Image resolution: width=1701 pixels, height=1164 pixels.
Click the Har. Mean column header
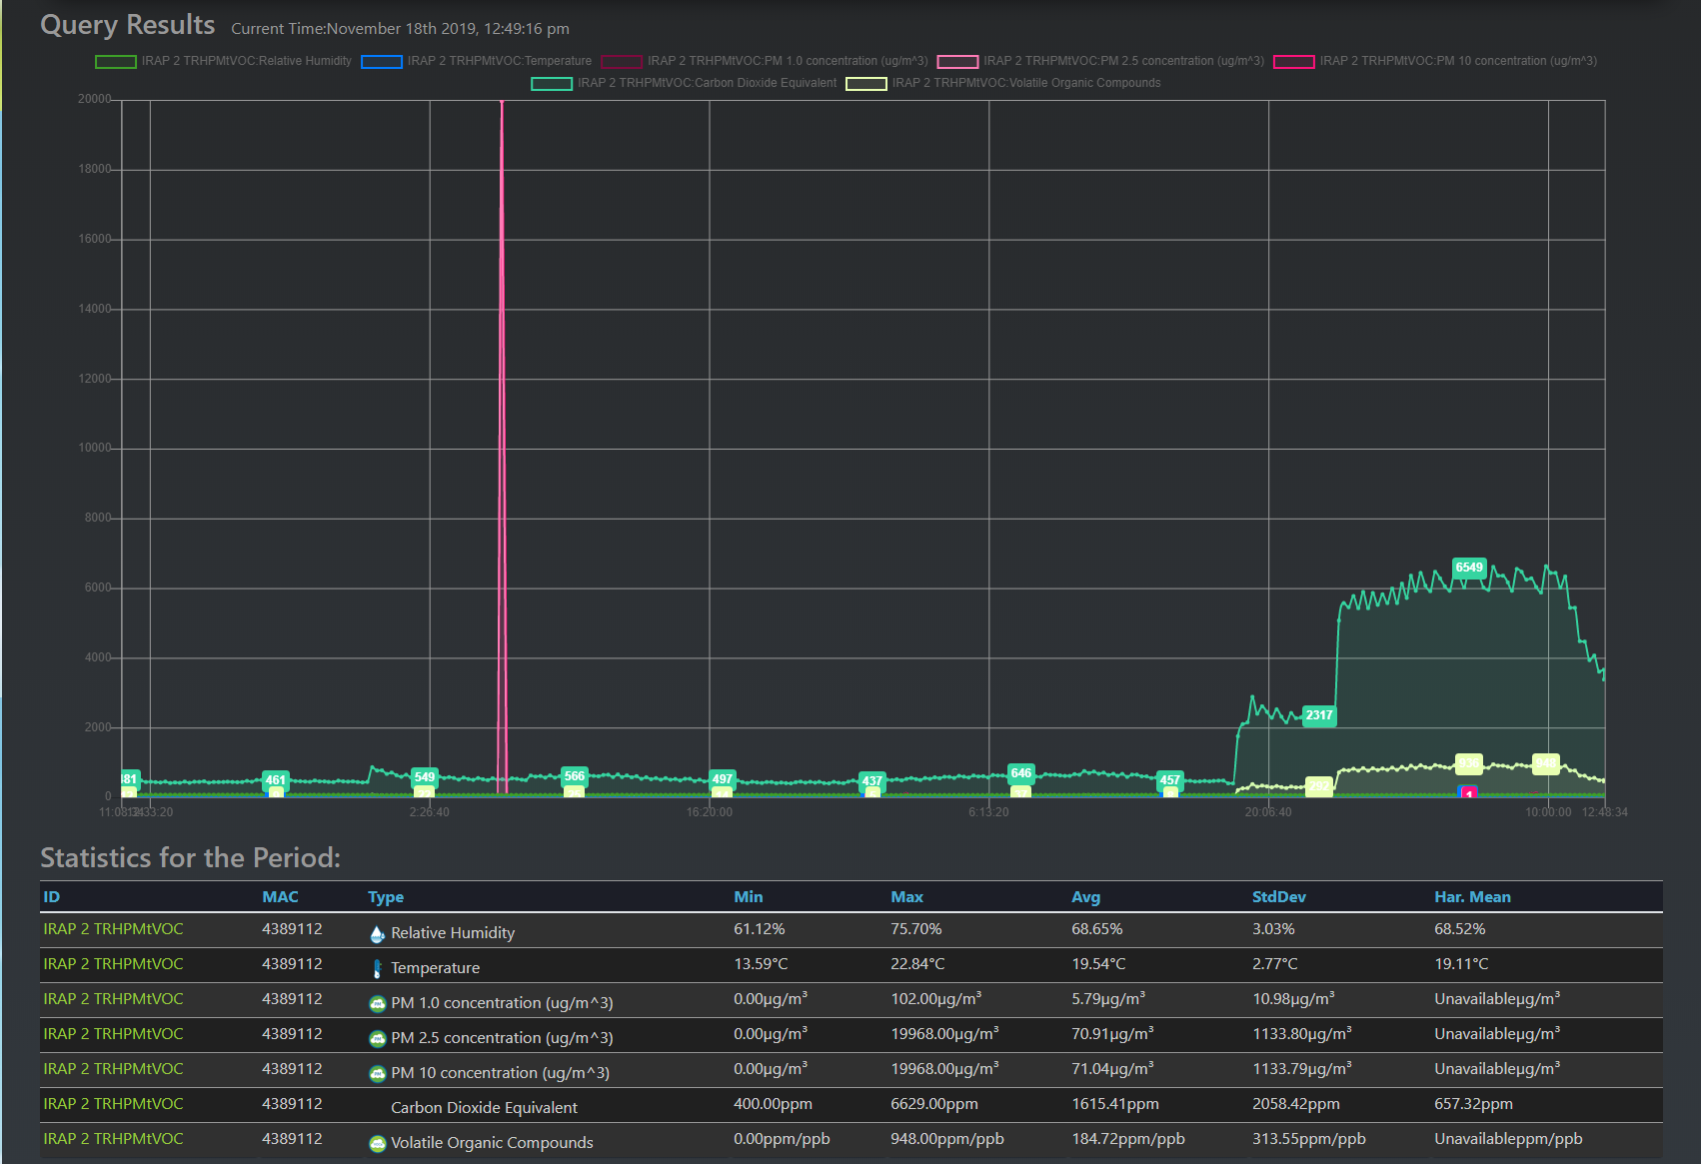coord(1471,897)
